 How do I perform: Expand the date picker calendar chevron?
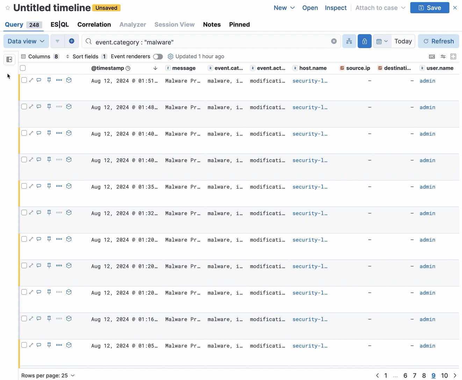coord(387,41)
